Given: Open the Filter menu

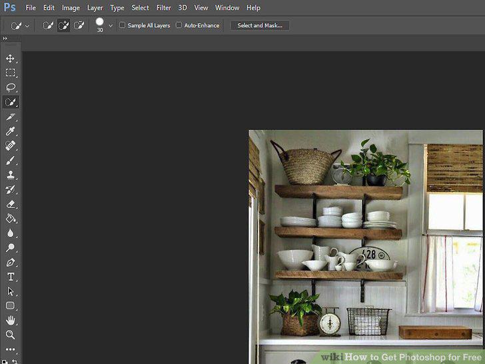Looking at the screenshot, I should pyautogui.click(x=164, y=8).
